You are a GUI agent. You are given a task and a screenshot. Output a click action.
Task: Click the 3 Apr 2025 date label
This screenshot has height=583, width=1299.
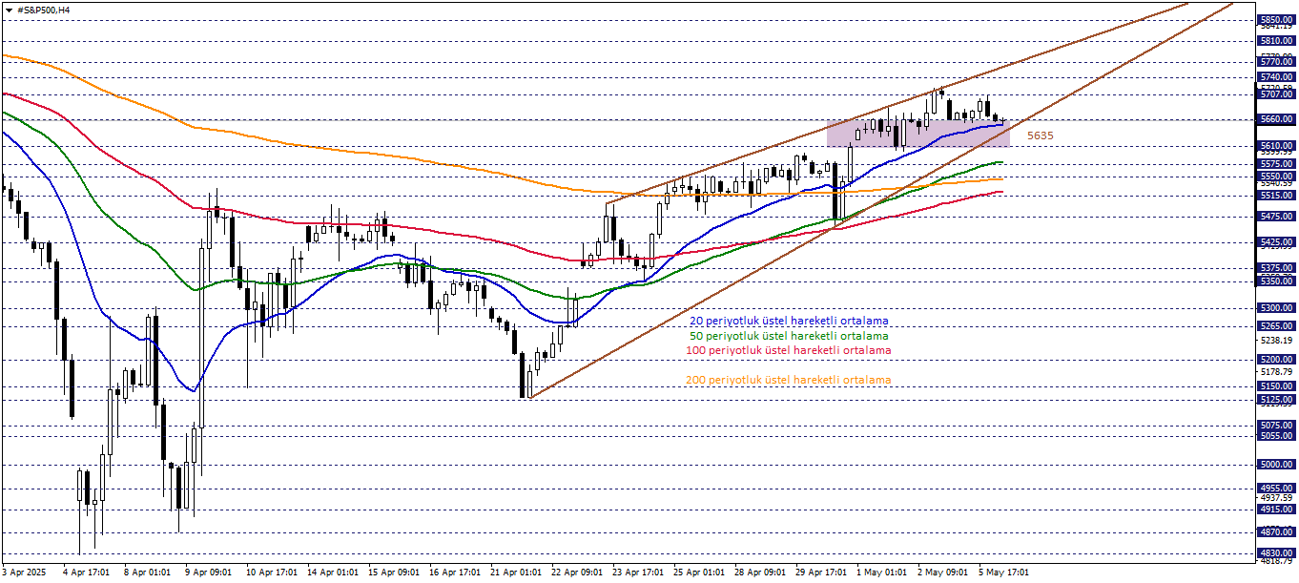click(x=25, y=573)
